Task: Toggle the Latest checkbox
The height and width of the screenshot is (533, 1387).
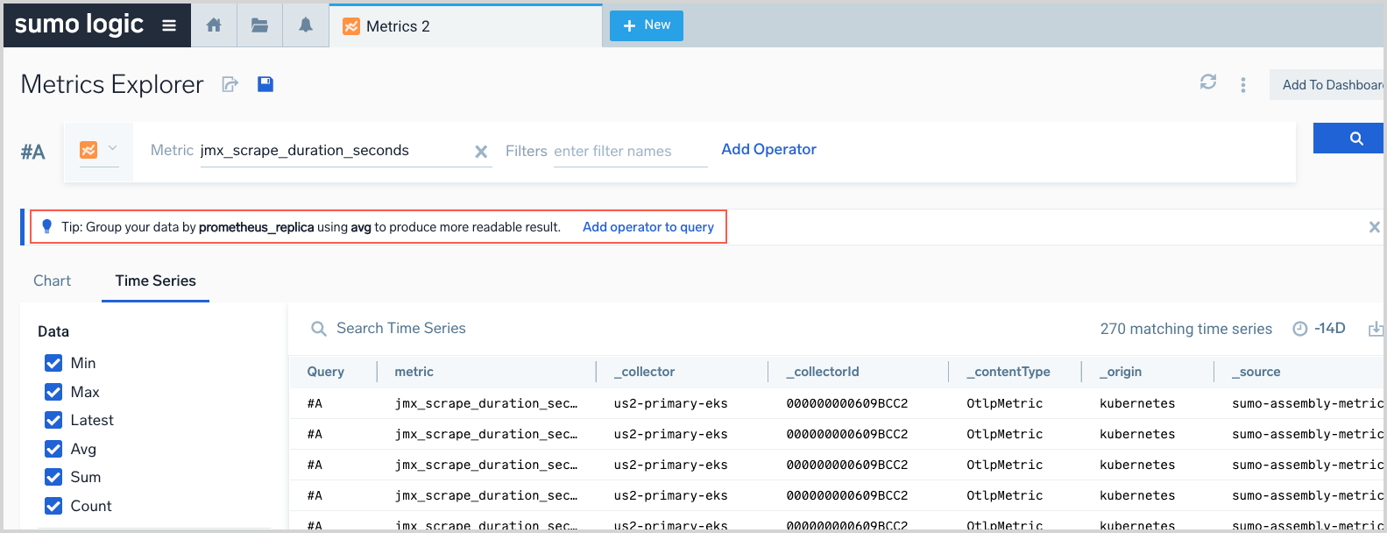Action: [53, 420]
